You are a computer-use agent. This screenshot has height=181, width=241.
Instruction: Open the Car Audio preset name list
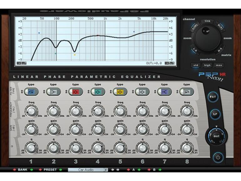click(86, 170)
